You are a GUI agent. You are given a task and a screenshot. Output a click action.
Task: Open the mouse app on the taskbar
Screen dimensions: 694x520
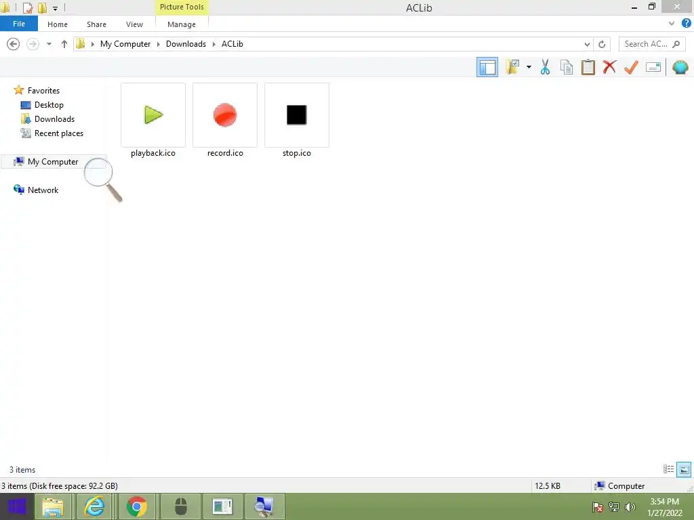coord(180,506)
